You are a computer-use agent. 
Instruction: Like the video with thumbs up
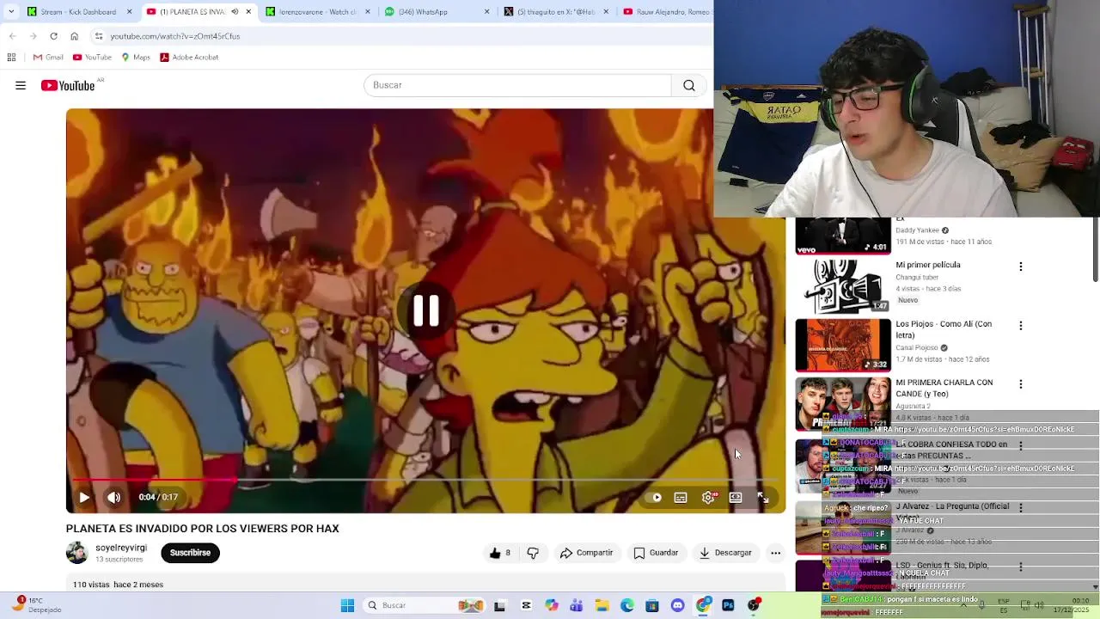tap(499, 553)
